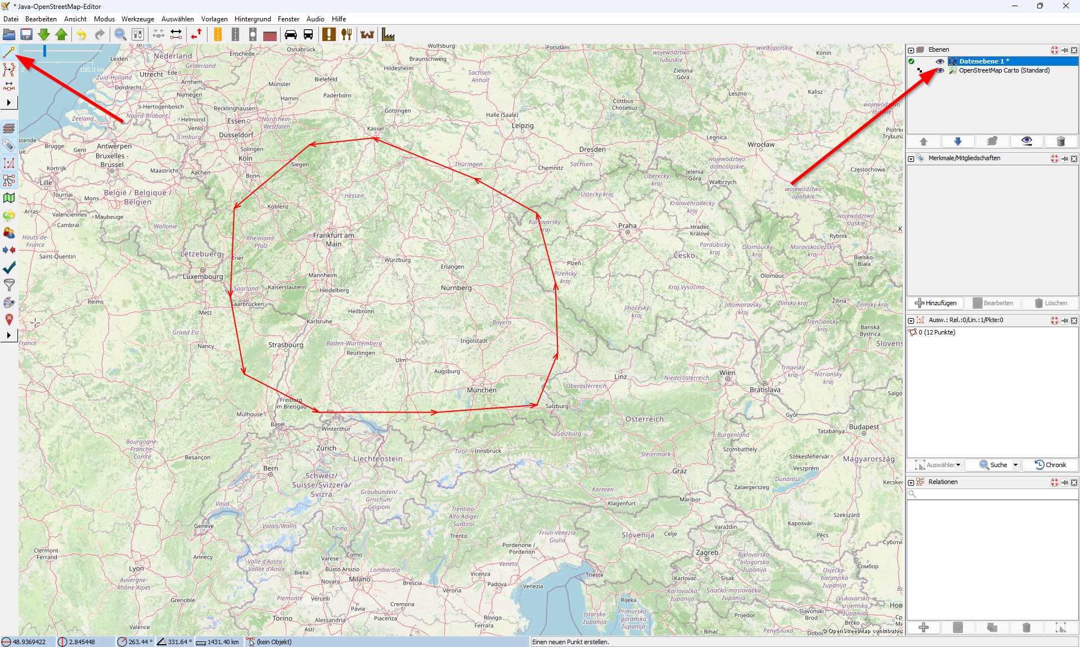Open the car vehicle preset icon
The width and height of the screenshot is (1080, 647).
point(291,35)
